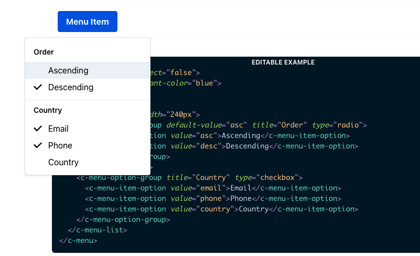Check the Country option in the list
The height and width of the screenshot is (256, 420).
88,162
